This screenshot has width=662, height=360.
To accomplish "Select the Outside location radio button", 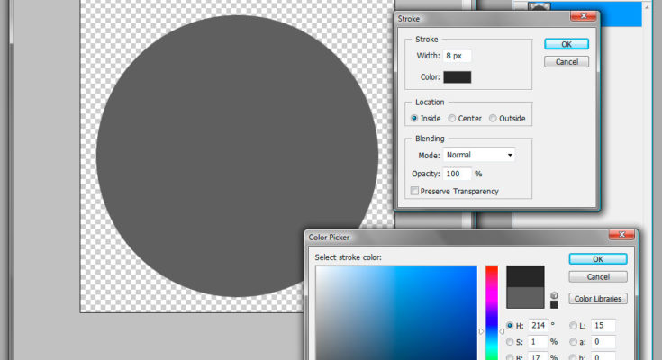I will (493, 119).
